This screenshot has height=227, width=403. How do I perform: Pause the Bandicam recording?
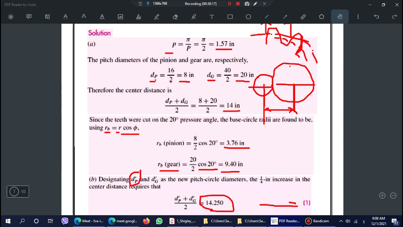tap(230, 4)
